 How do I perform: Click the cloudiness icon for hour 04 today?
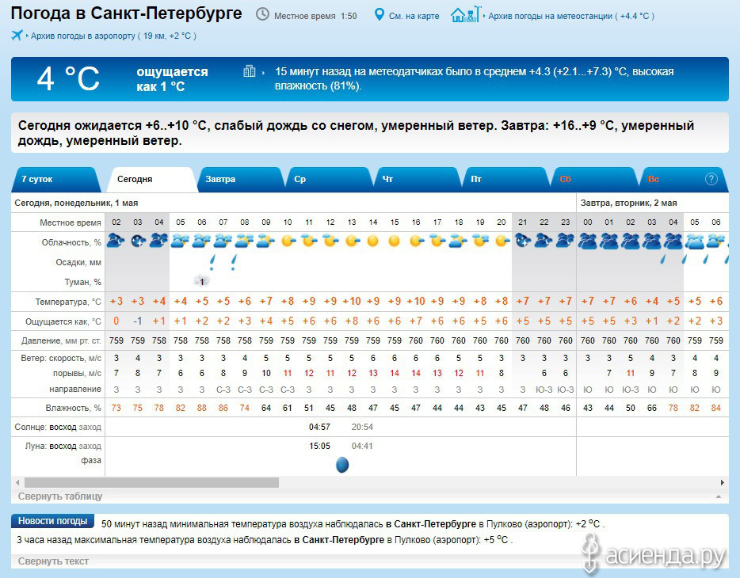(x=159, y=241)
